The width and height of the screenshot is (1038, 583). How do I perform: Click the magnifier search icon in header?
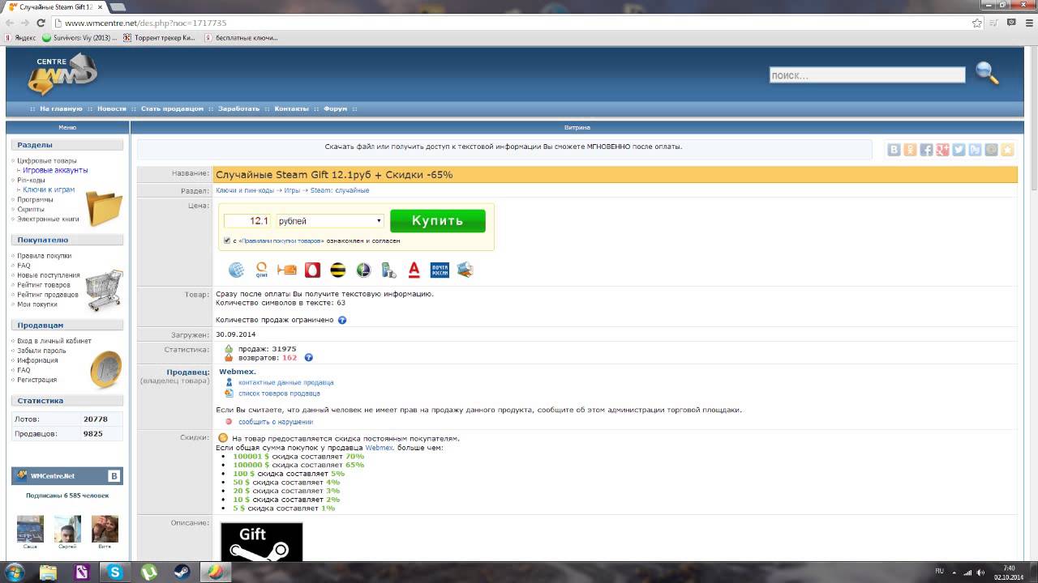coord(987,74)
